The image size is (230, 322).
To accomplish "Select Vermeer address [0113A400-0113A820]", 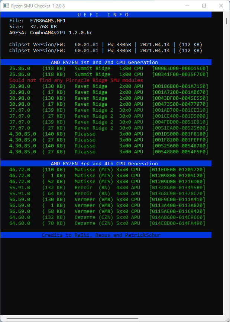I will 177,205.
